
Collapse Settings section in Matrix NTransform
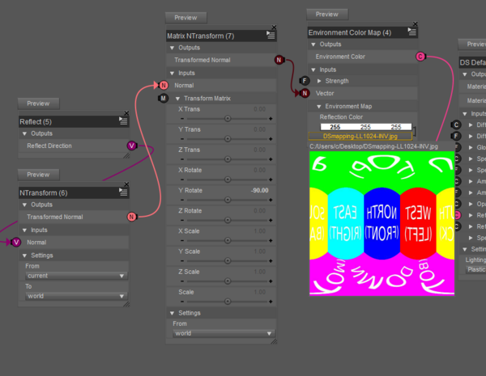click(x=173, y=313)
